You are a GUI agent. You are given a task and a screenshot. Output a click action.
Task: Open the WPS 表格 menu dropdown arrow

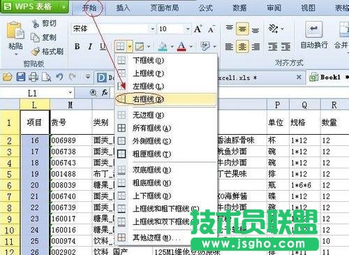tap(64, 7)
